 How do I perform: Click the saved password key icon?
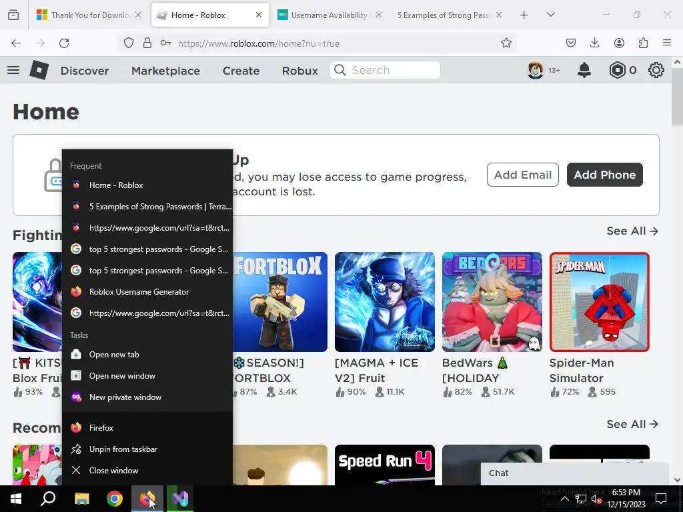click(166, 43)
